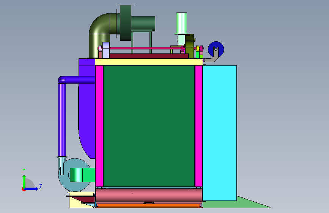Select the orange base bar
This screenshot has width=329, height=213.
click(x=149, y=205)
